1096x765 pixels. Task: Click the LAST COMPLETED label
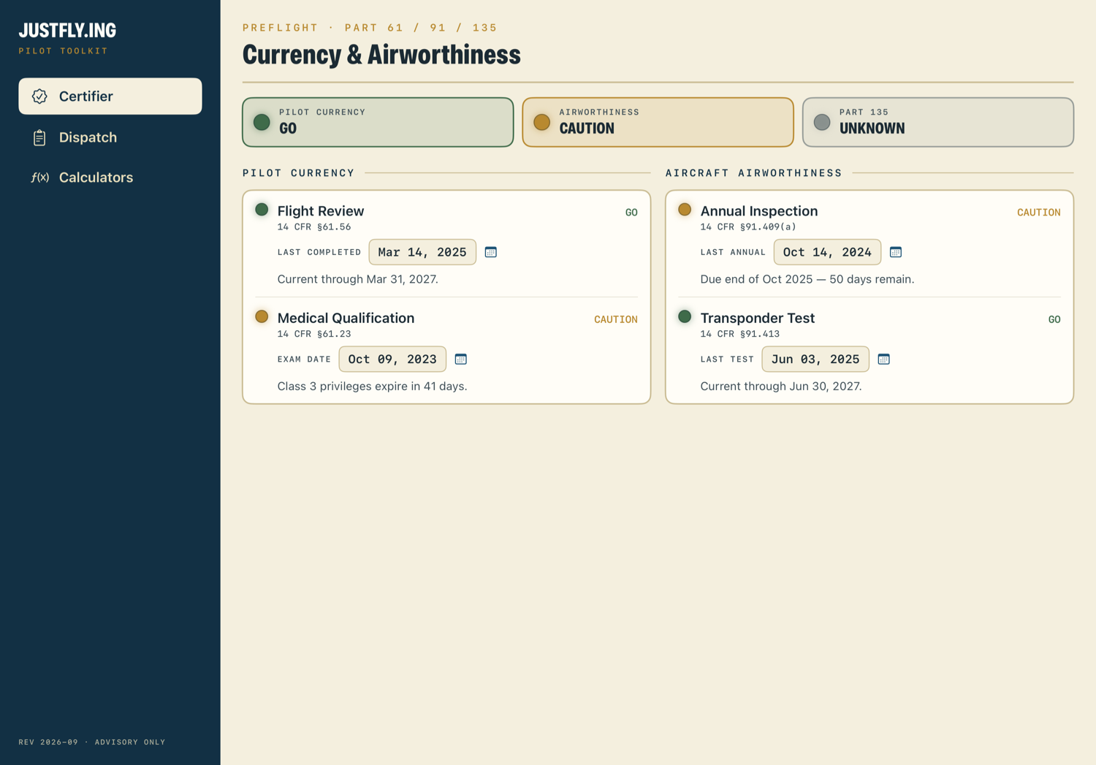pyautogui.click(x=319, y=252)
